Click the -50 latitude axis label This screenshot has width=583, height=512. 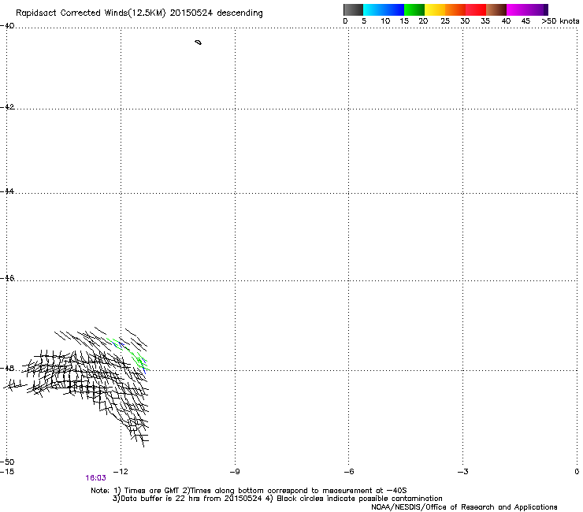tap(7, 462)
